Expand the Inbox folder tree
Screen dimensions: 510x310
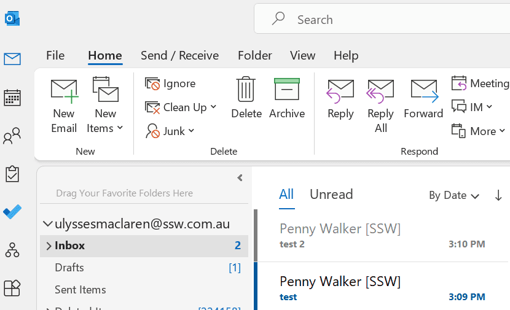coord(49,246)
